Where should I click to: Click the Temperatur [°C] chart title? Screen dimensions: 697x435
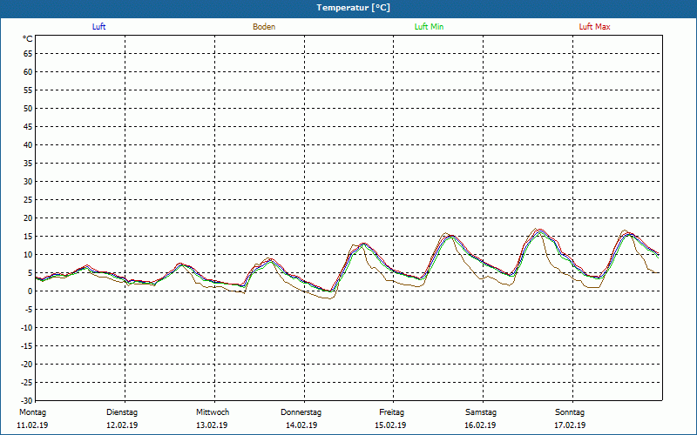(354, 8)
